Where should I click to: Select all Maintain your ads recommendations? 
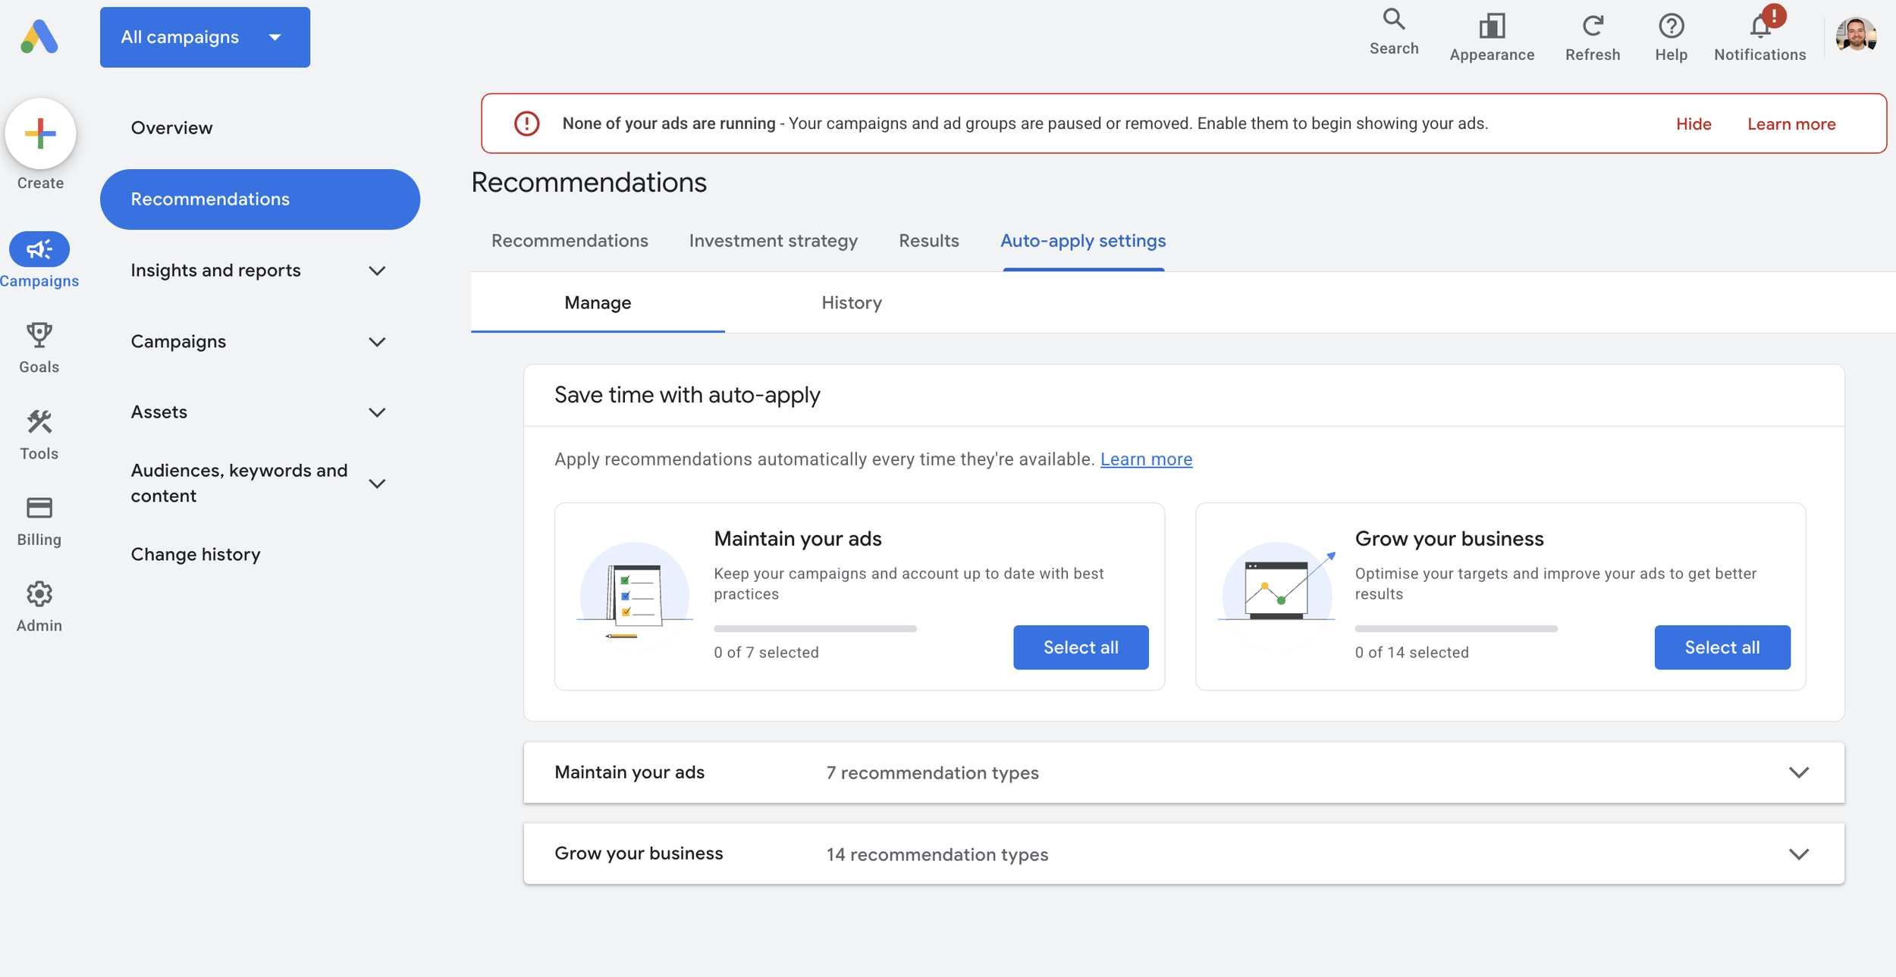click(1081, 647)
